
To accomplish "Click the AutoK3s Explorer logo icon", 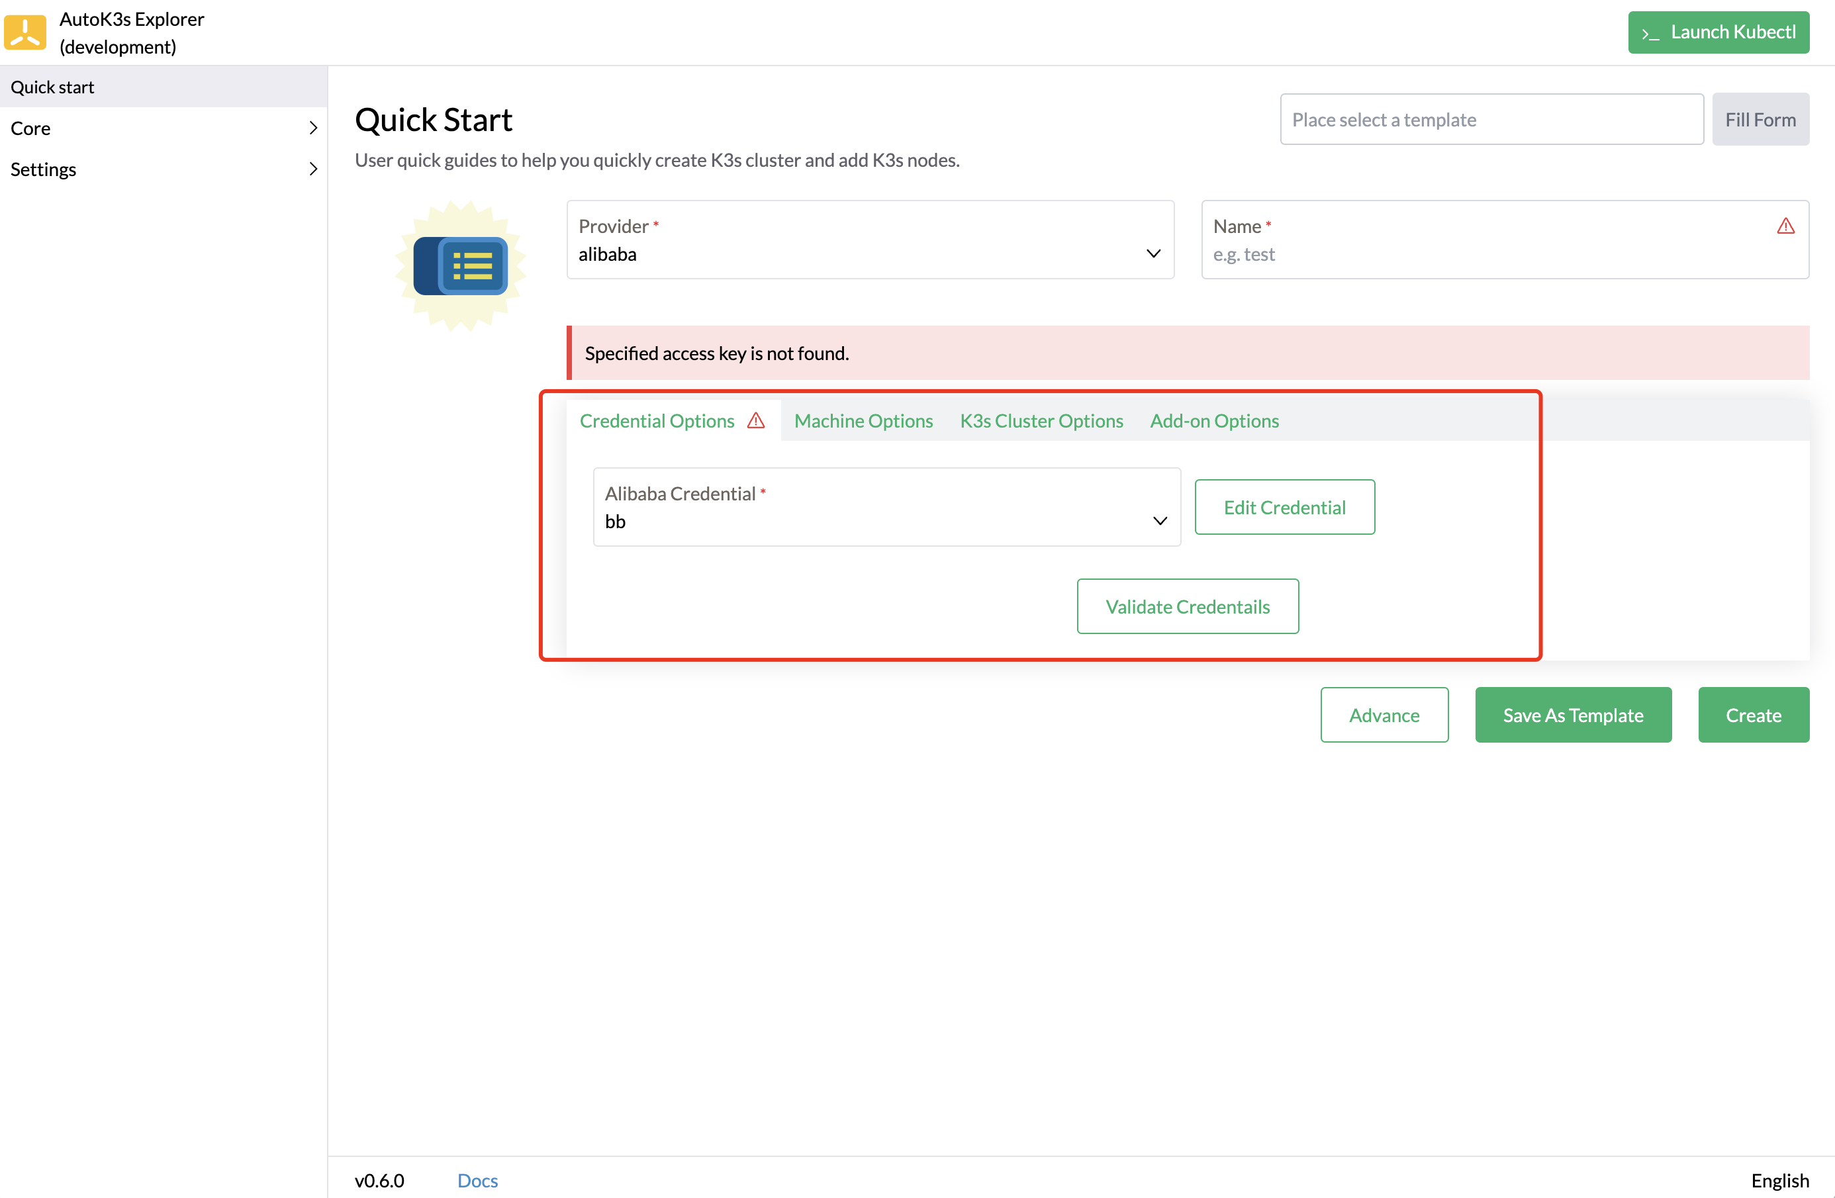I will (x=24, y=32).
